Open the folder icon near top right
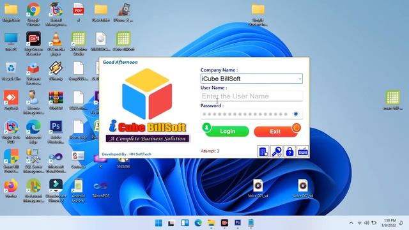This screenshot has width=409, height=230. click(x=258, y=15)
